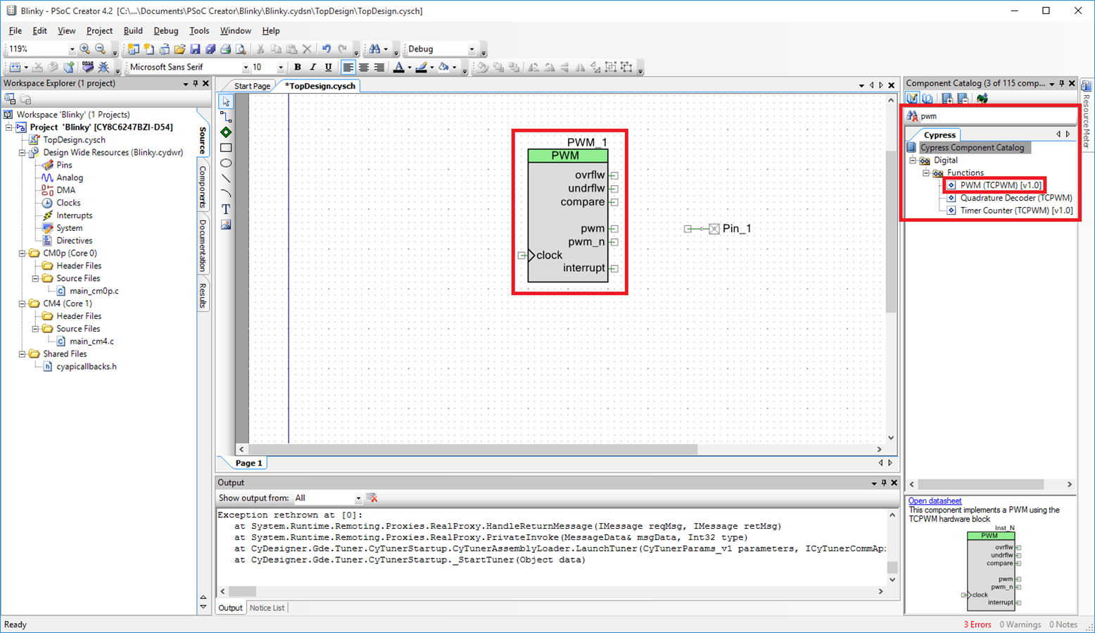Click the Open file folder icon
Image resolution: width=1095 pixels, height=633 pixels.
pyautogui.click(x=179, y=49)
